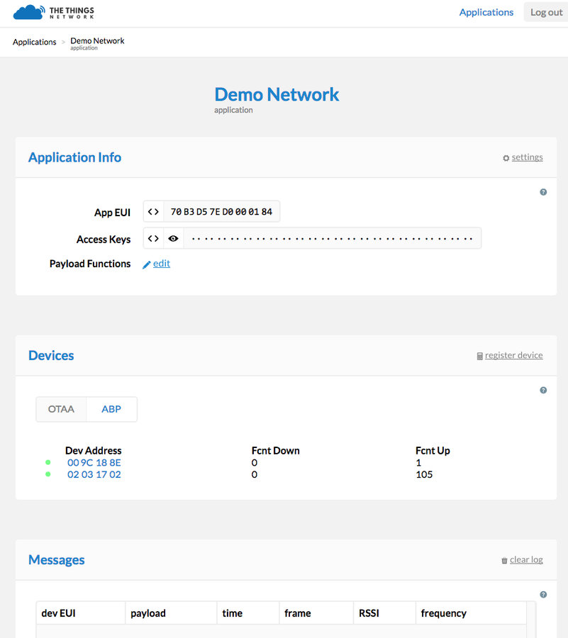Click the Devices section heading

click(x=51, y=356)
